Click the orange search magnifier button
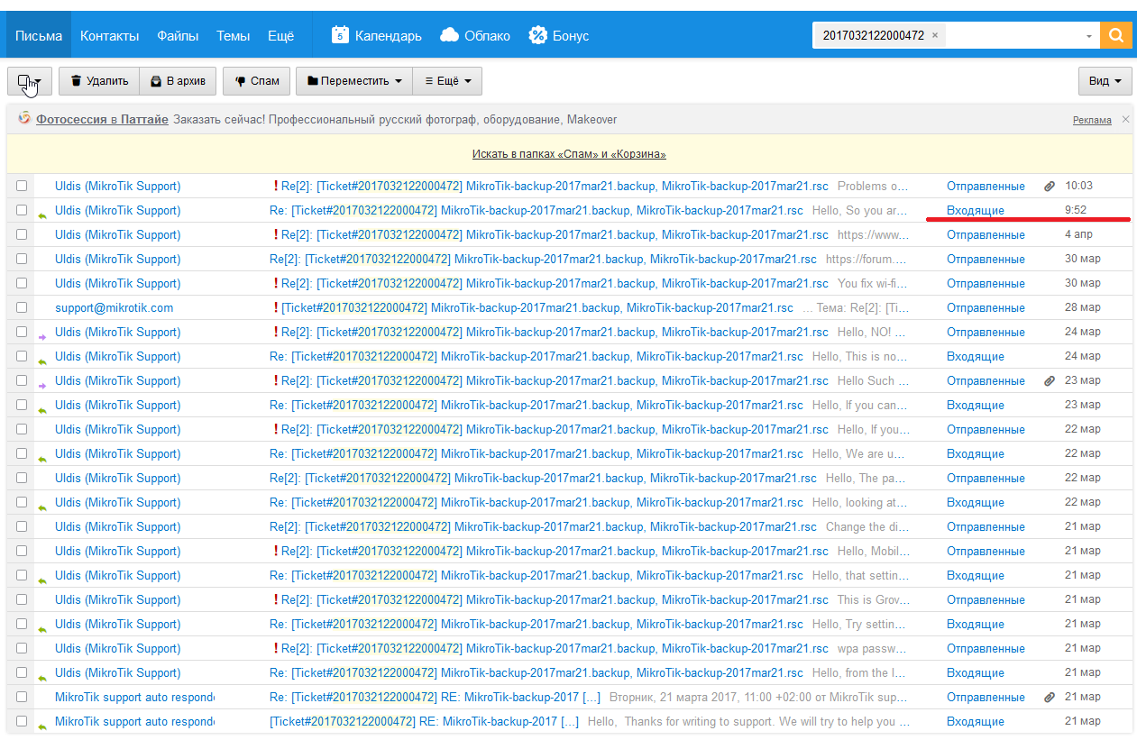1137x740 pixels. [1116, 36]
